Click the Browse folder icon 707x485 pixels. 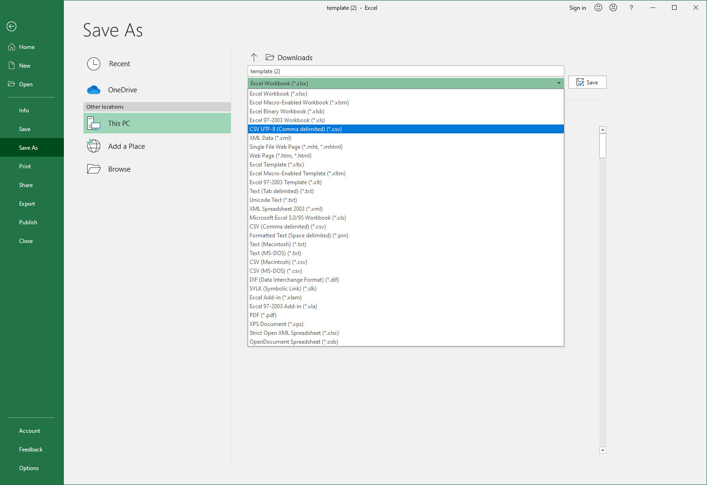[x=94, y=169]
